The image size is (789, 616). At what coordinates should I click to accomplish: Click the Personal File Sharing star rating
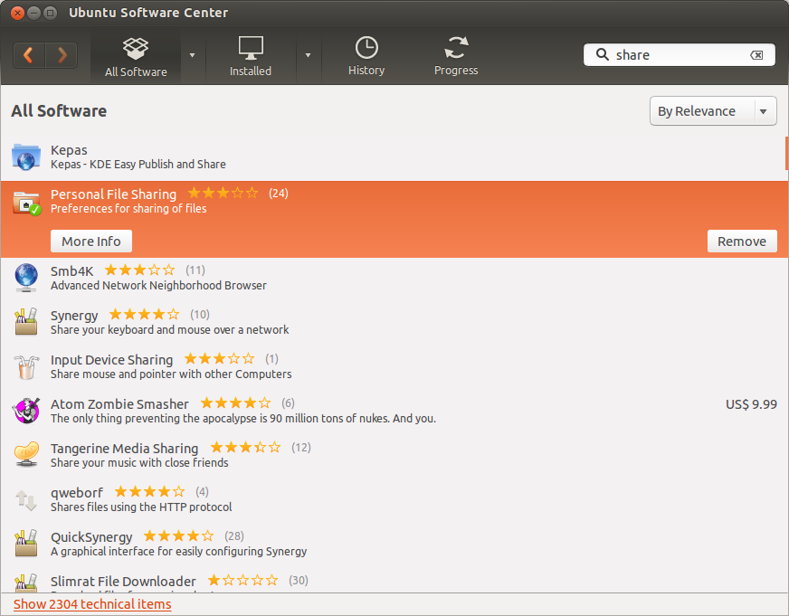point(223,193)
